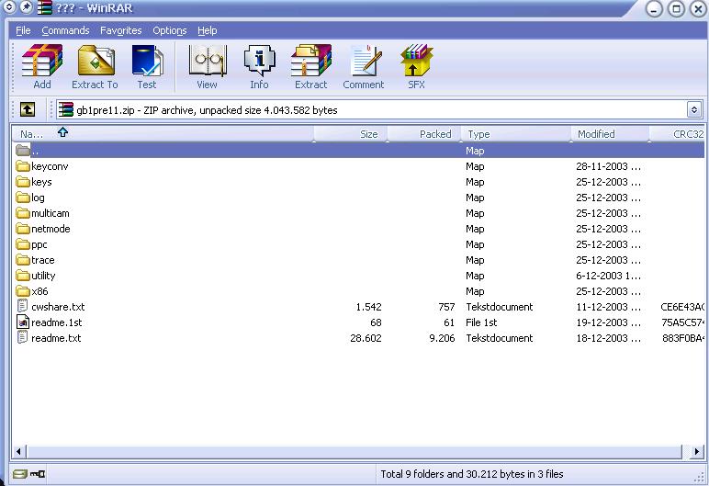This screenshot has height=486, width=709.
Task: Click the size value 1.542
Action: tap(368, 307)
